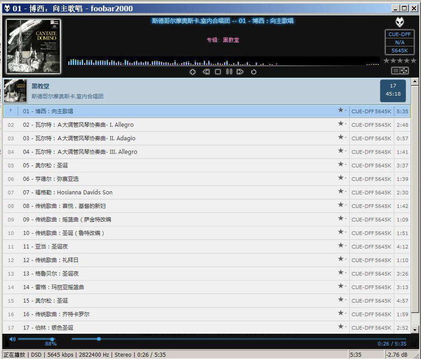The image size is (421, 359).
Task: Click CUE-DFF 5645K codec on track 06
Action: click(371, 179)
